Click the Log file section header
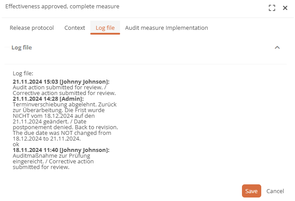 click(x=21, y=47)
